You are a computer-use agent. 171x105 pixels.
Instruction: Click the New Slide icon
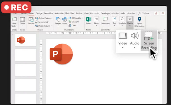point(14,19)
